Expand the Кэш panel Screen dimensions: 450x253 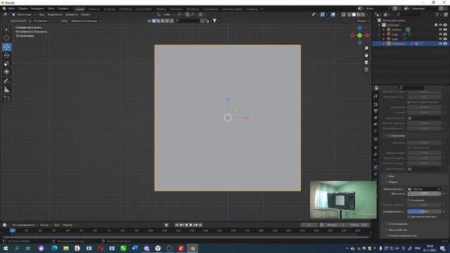[x=392, y=176]
